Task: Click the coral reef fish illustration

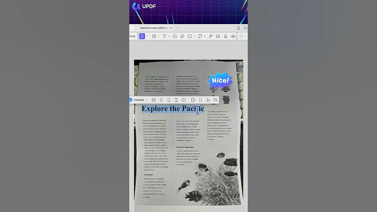Action: 208,178
